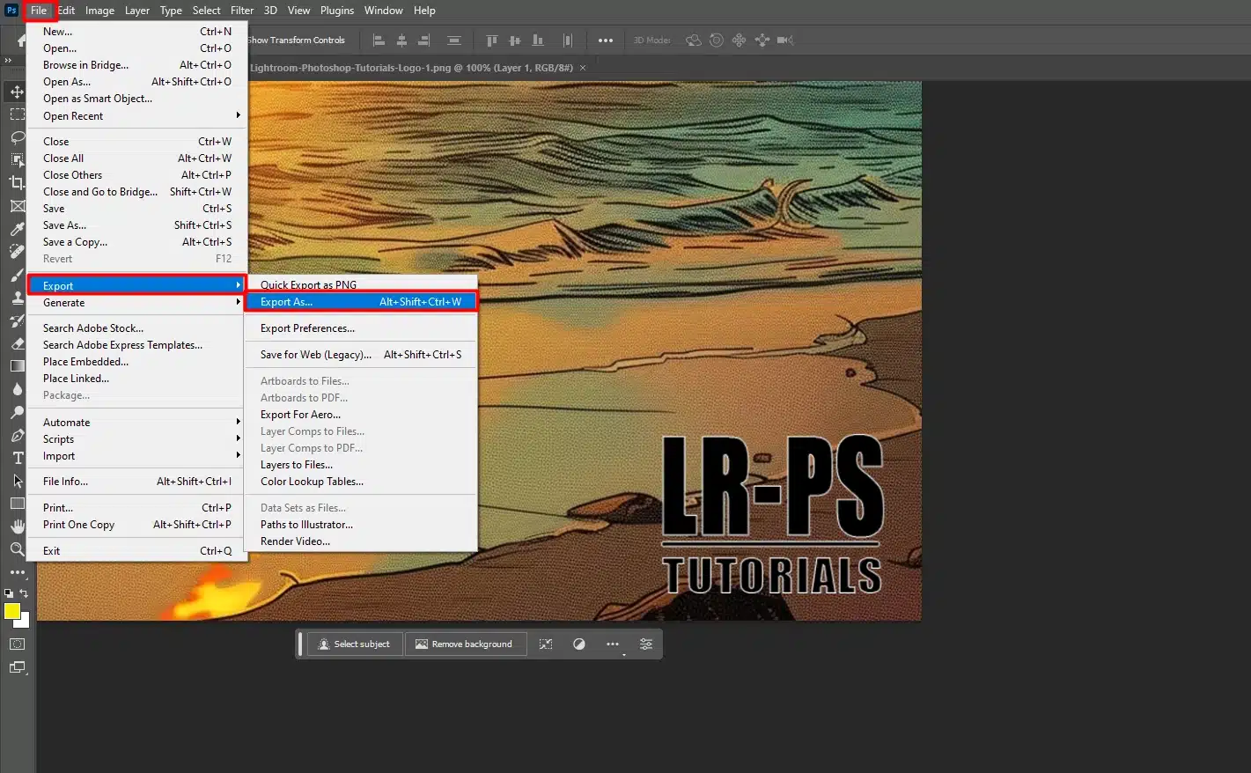Close the Lightroom-Photoshop-Tutorials-Logo-1.png tab

point(583,68)
